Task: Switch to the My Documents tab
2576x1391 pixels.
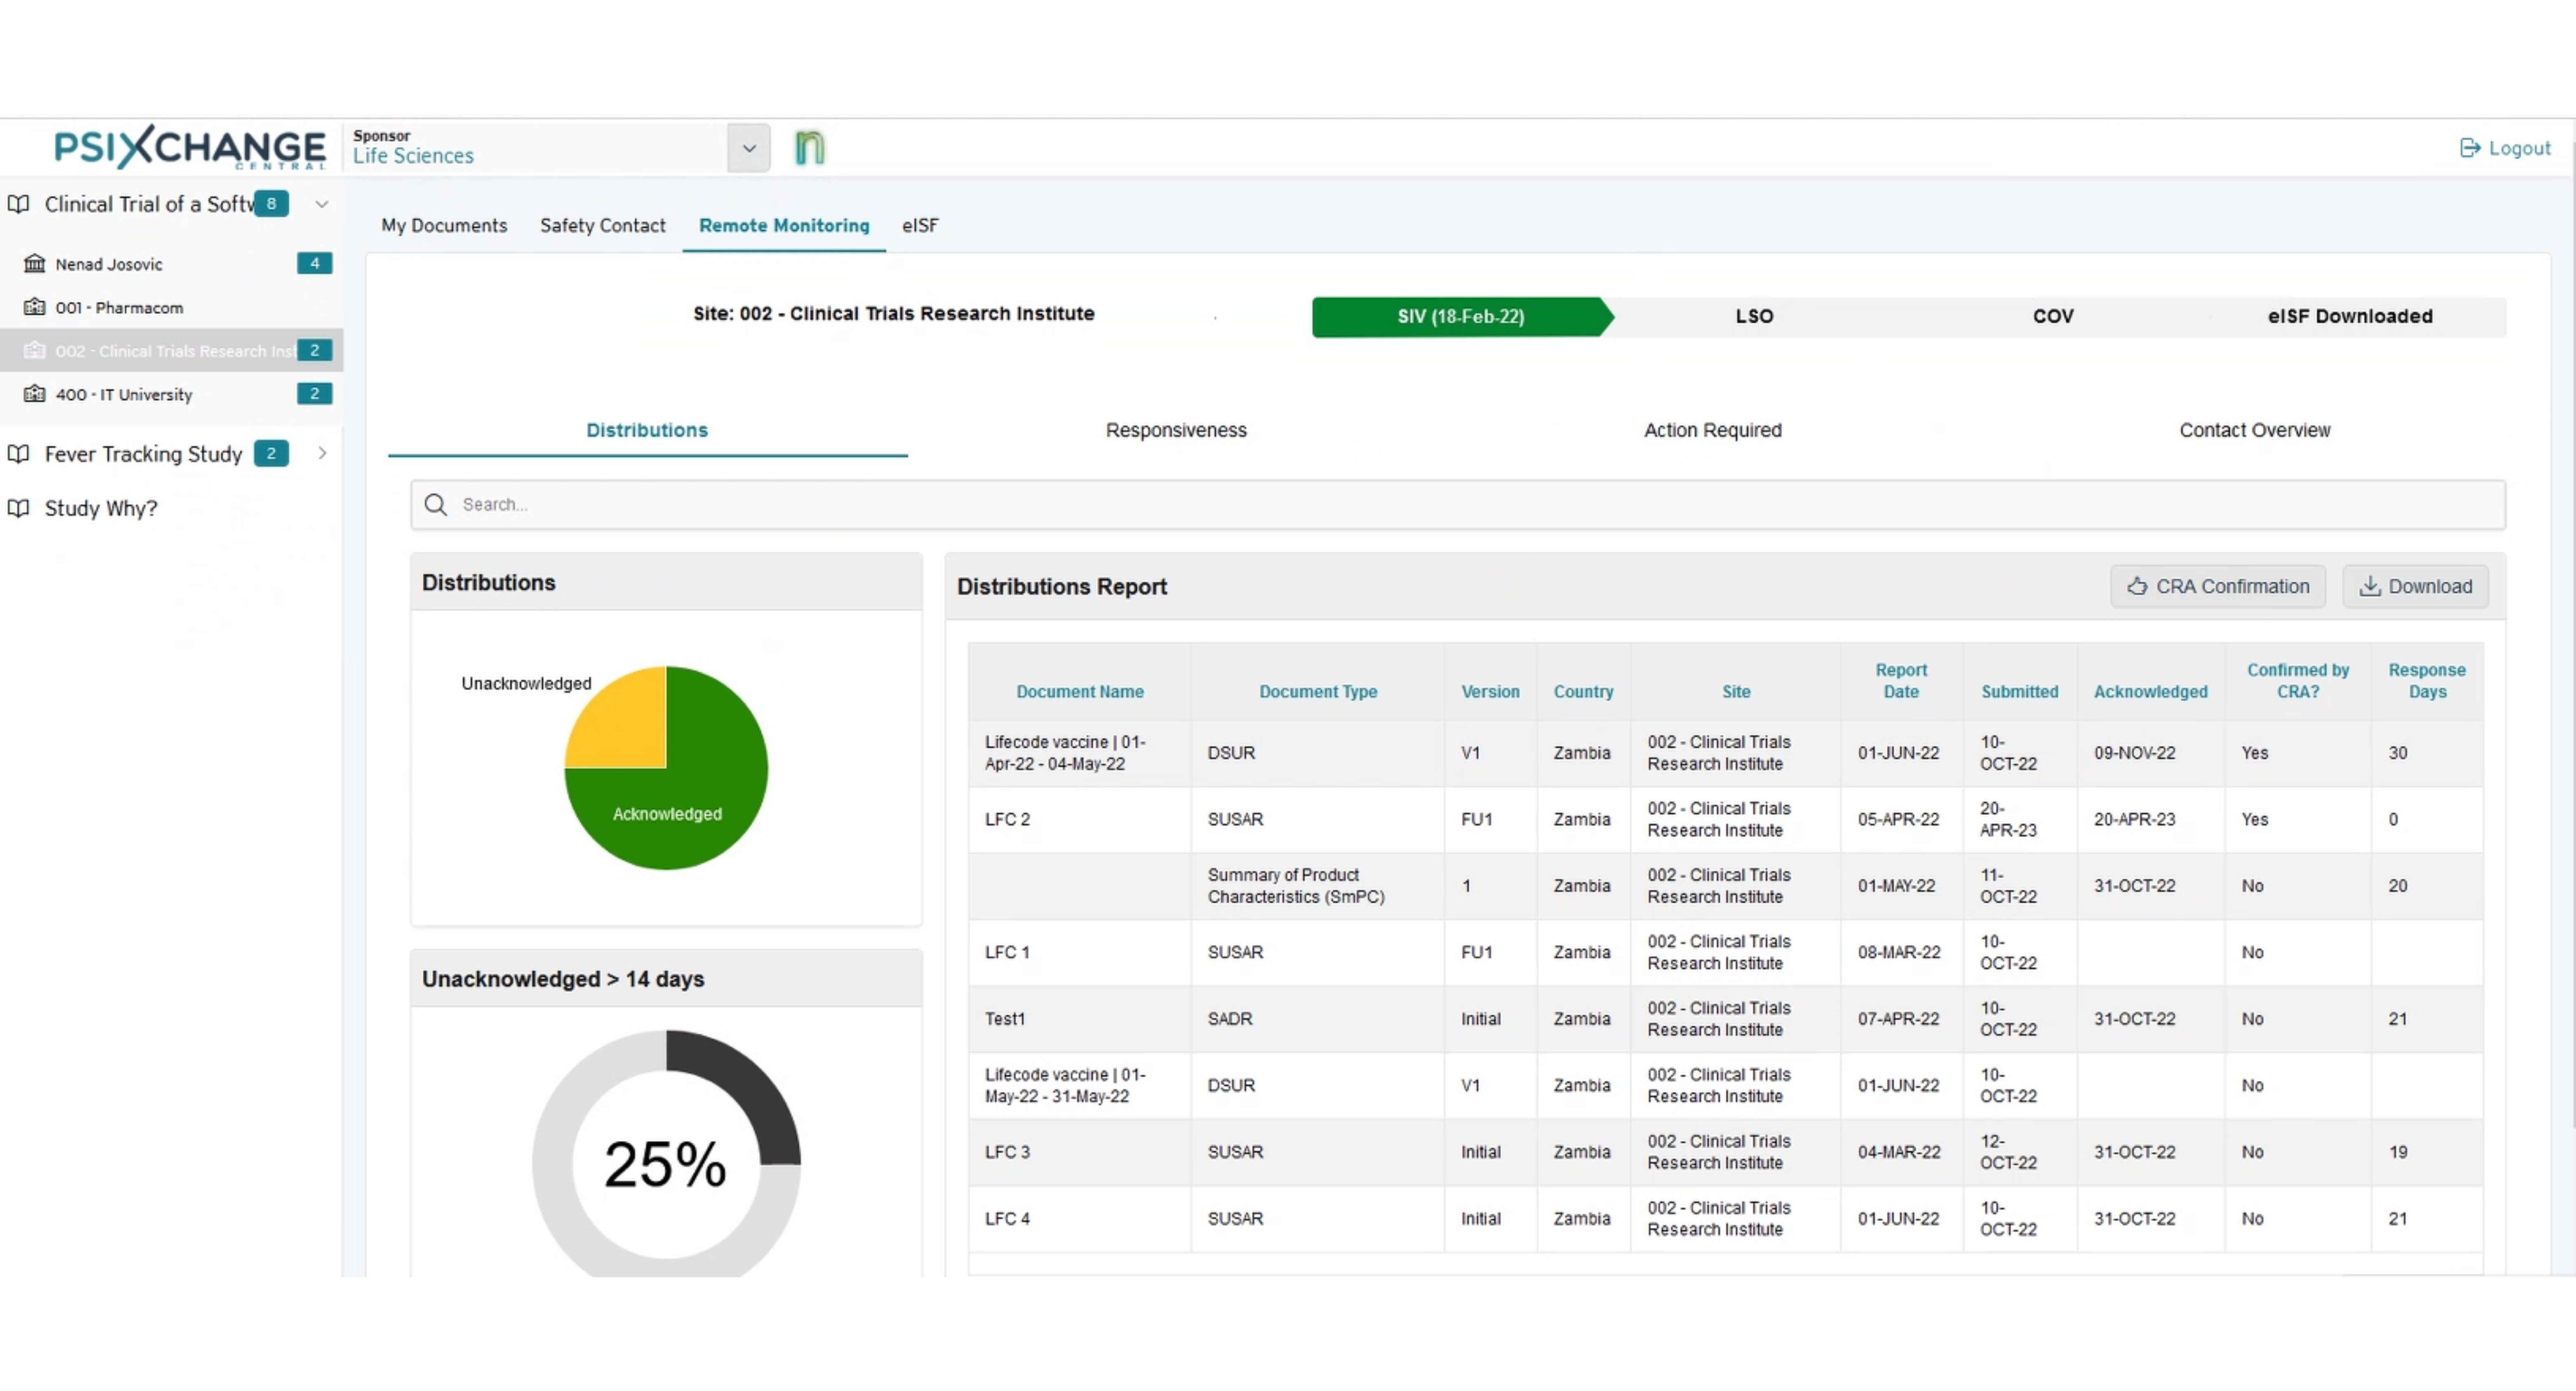Action: click(444, 226)
